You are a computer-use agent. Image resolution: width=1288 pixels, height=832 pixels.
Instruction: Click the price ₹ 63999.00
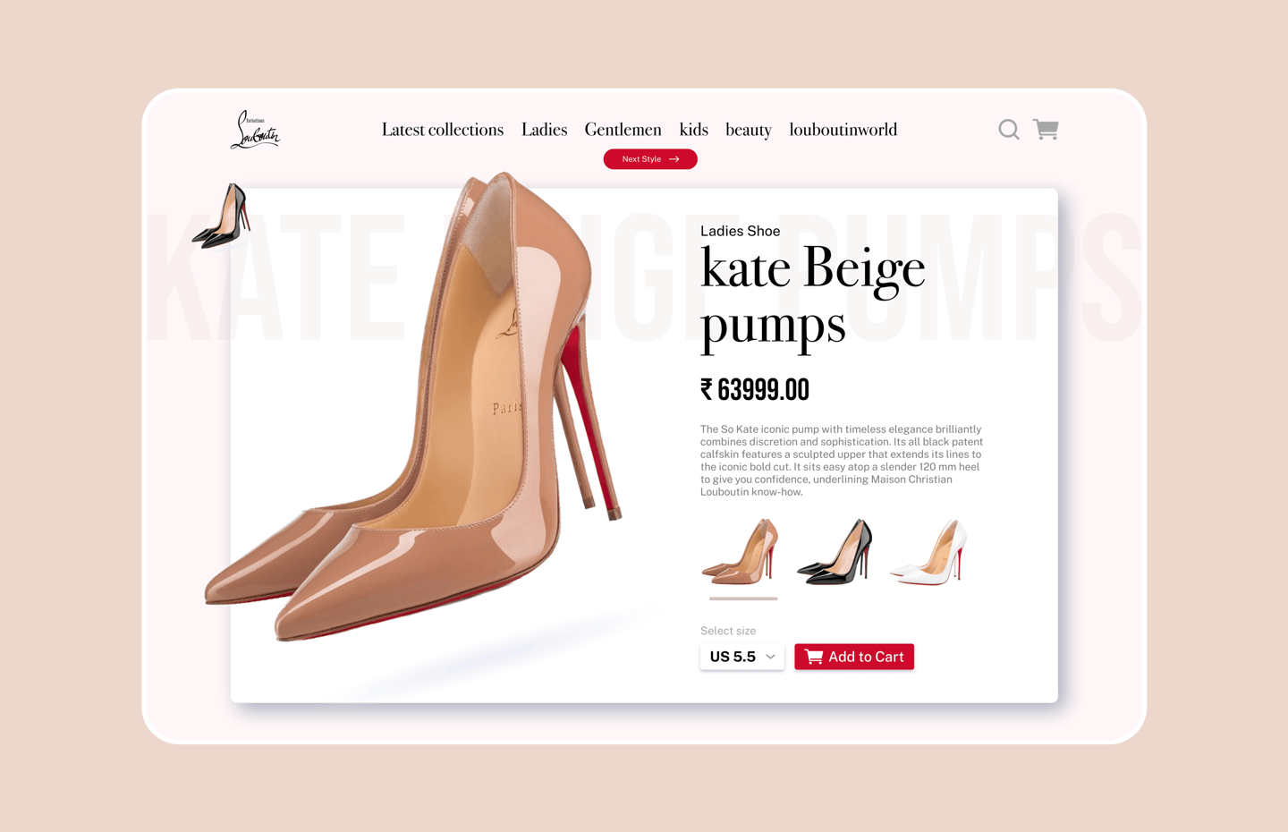click(x=755, y=390)
